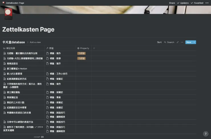Select the 卡片盒database view title
Viewport: 211px width, 139px height.
coord(14,42)
